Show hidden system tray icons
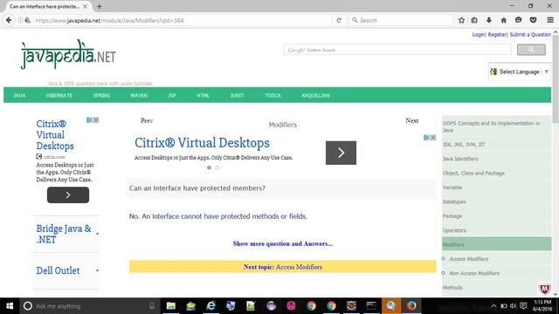The height and width of the screenshot is (314, 559). click(493, 306)
